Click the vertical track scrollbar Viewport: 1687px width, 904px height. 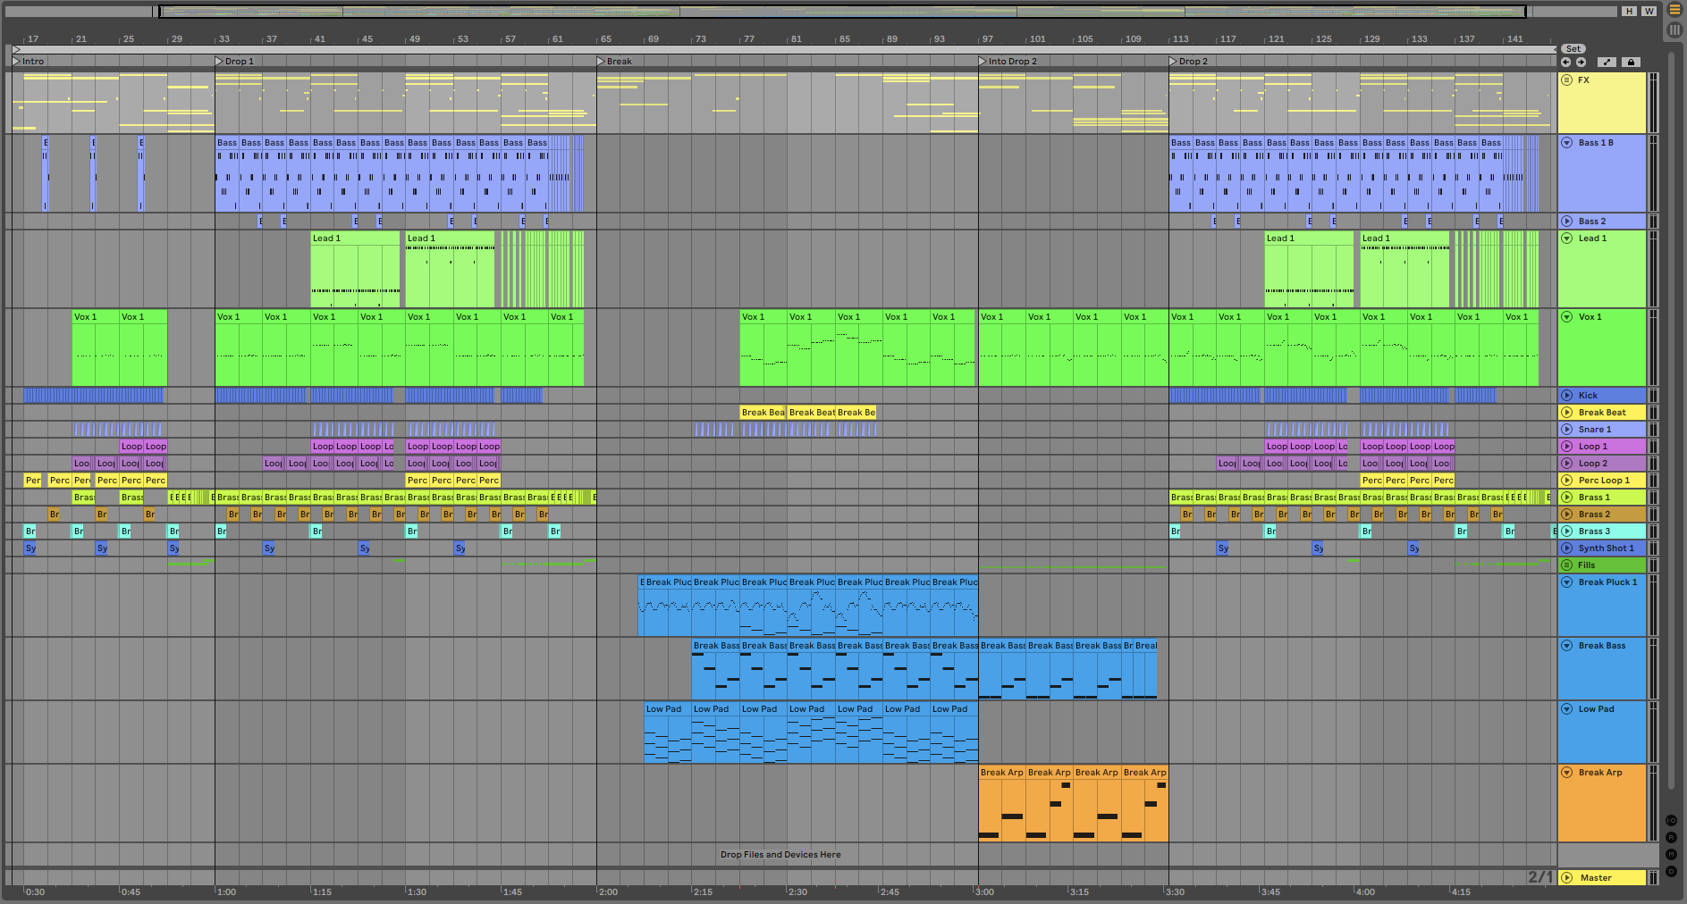[x=1671, y=420]
